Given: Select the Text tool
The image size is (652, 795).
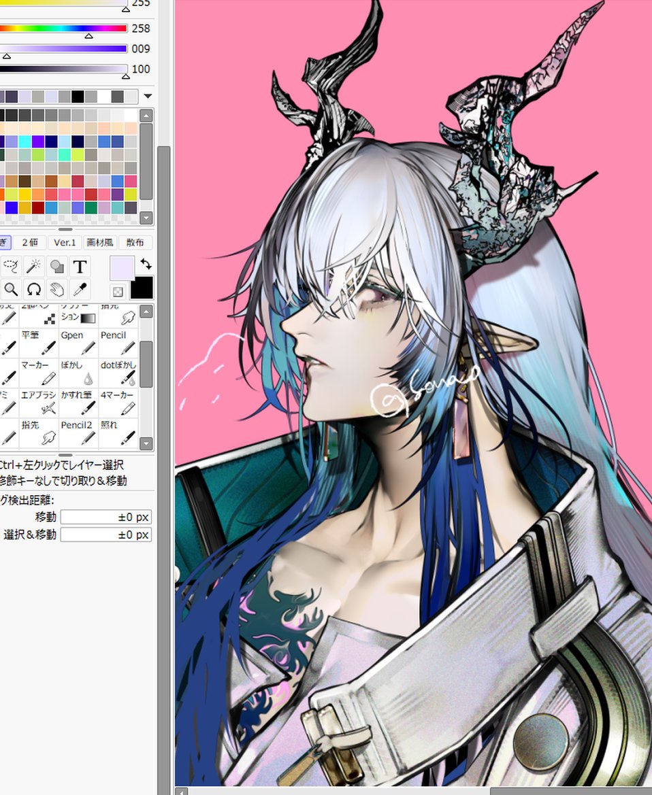Looking at the screenshot, I should [x=80, y=266].
